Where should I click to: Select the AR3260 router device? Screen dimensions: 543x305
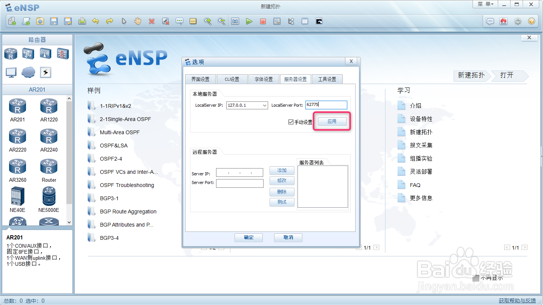17,167
